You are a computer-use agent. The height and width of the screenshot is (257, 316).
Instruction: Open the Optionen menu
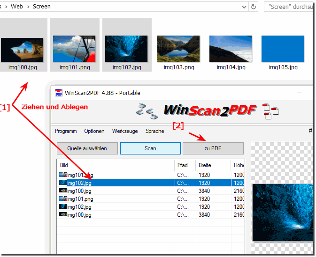pyautogui.click(x=94, y=131)
